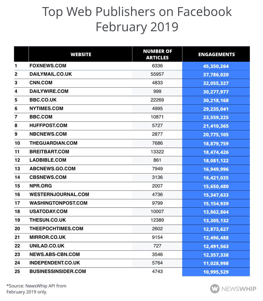Click the CNN.COM website entry
This screenshot has height=301, width=263.
(x=41, y=83)
